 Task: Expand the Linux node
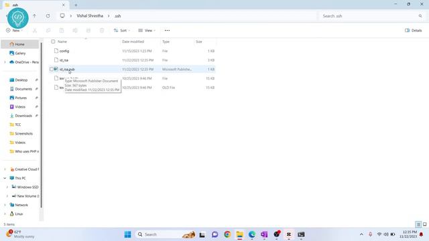[x=5, y=214]
